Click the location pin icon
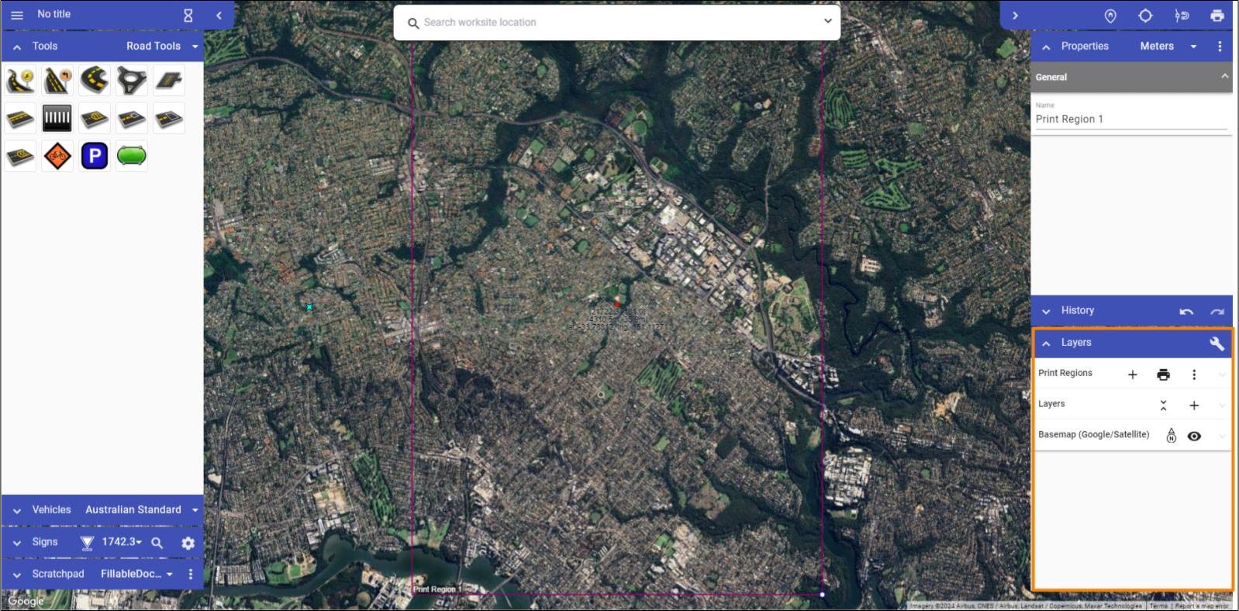 1110,16
